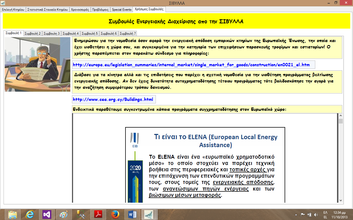
Task: Click the businessman cartoon image
Action: pos(38,64)
